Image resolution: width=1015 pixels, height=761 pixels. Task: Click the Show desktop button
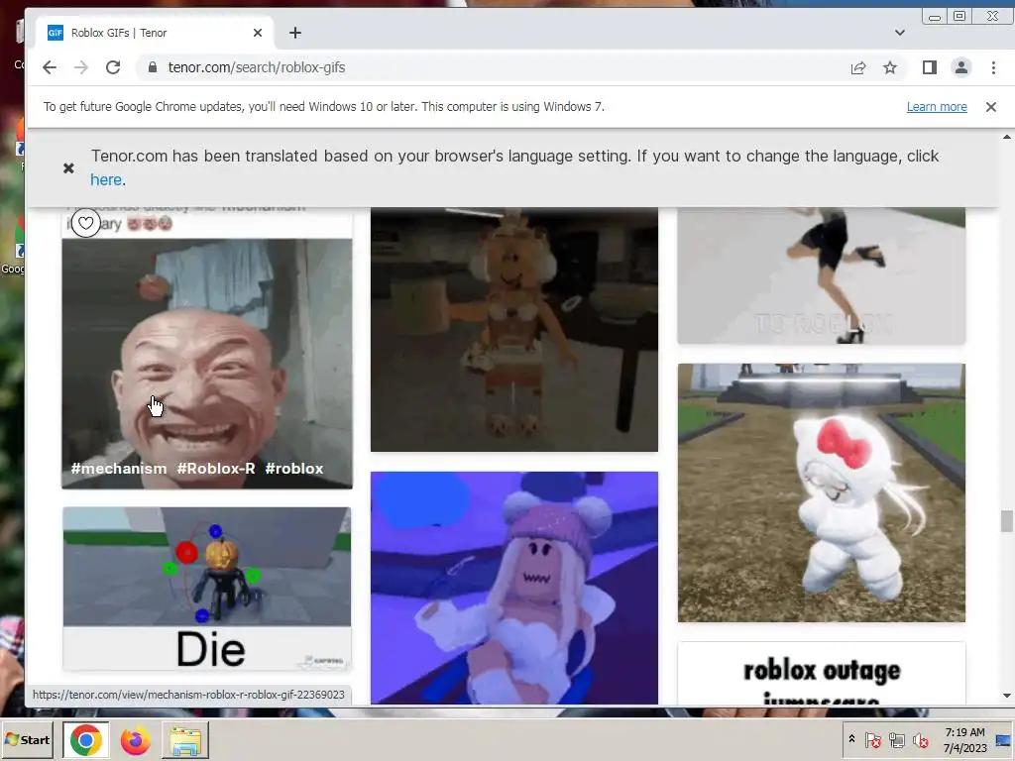pyautogui.click(x=1003, y=739)
